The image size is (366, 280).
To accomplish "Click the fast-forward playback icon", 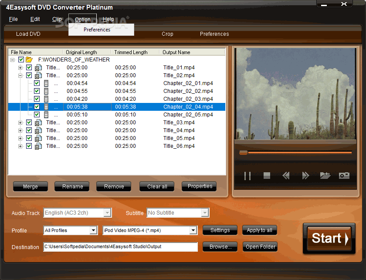I will 305,175.
